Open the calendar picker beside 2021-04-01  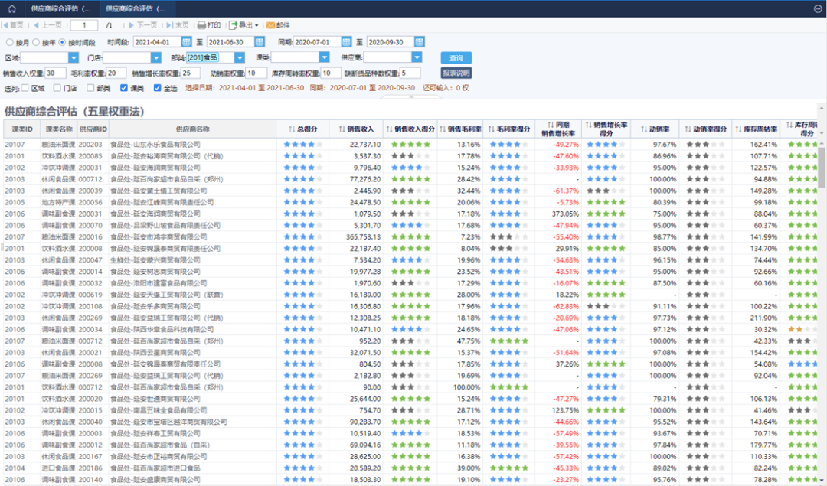pyautogui.click(x=188, y=42)
